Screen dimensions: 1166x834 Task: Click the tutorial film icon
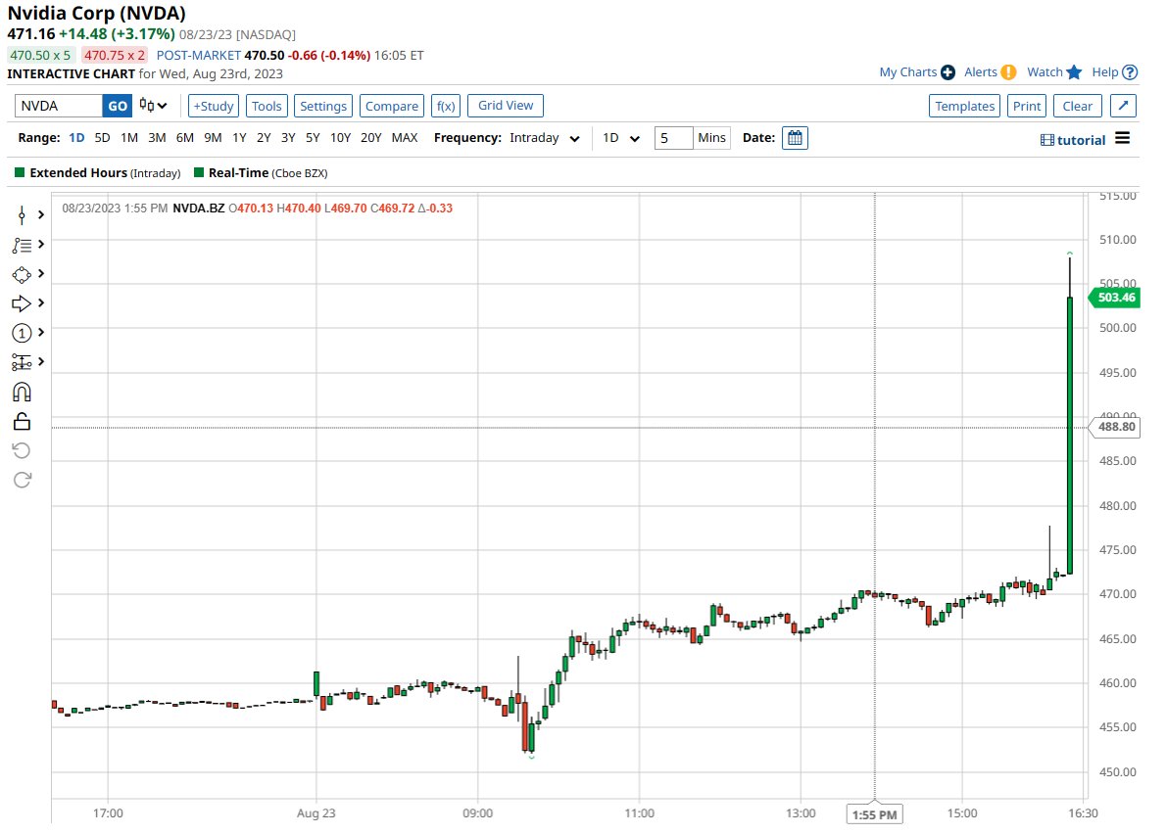[x=1047, y=140]
